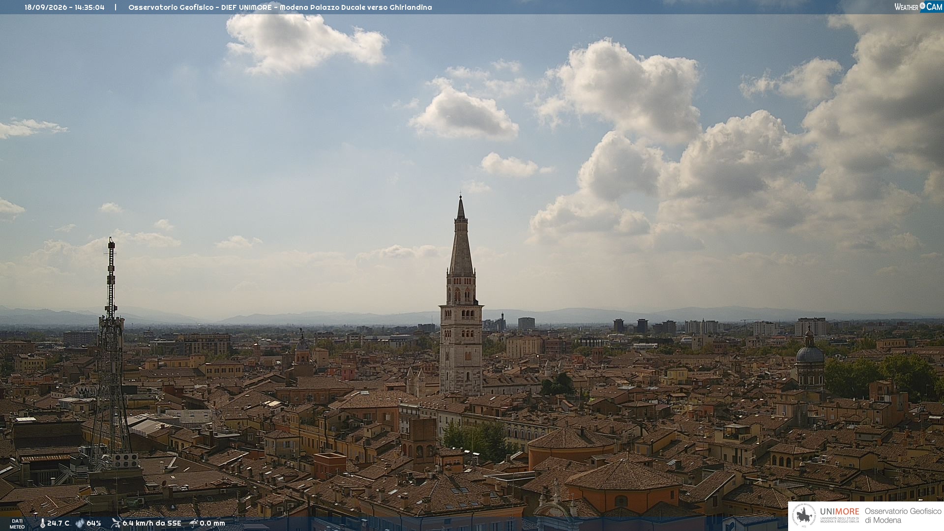The image size is (944, 531).
Task: Click the Osservatorio Geofisico DIEF UNIMORE title
Action: (280, 7)
